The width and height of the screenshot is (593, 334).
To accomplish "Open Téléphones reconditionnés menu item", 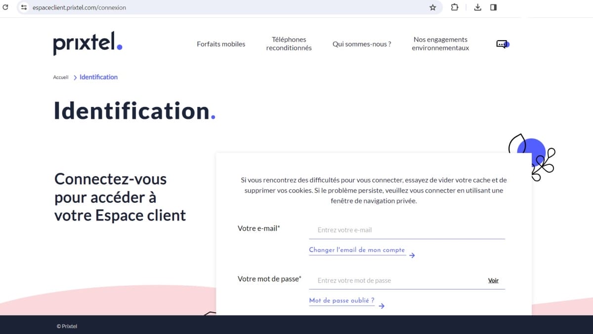I will (x=289, y=44).
